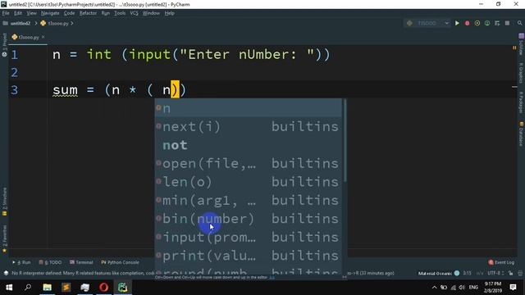Viewport: 525px width, 295px height.
Task: Click the volume tray icon
Action: coord(462,288)
